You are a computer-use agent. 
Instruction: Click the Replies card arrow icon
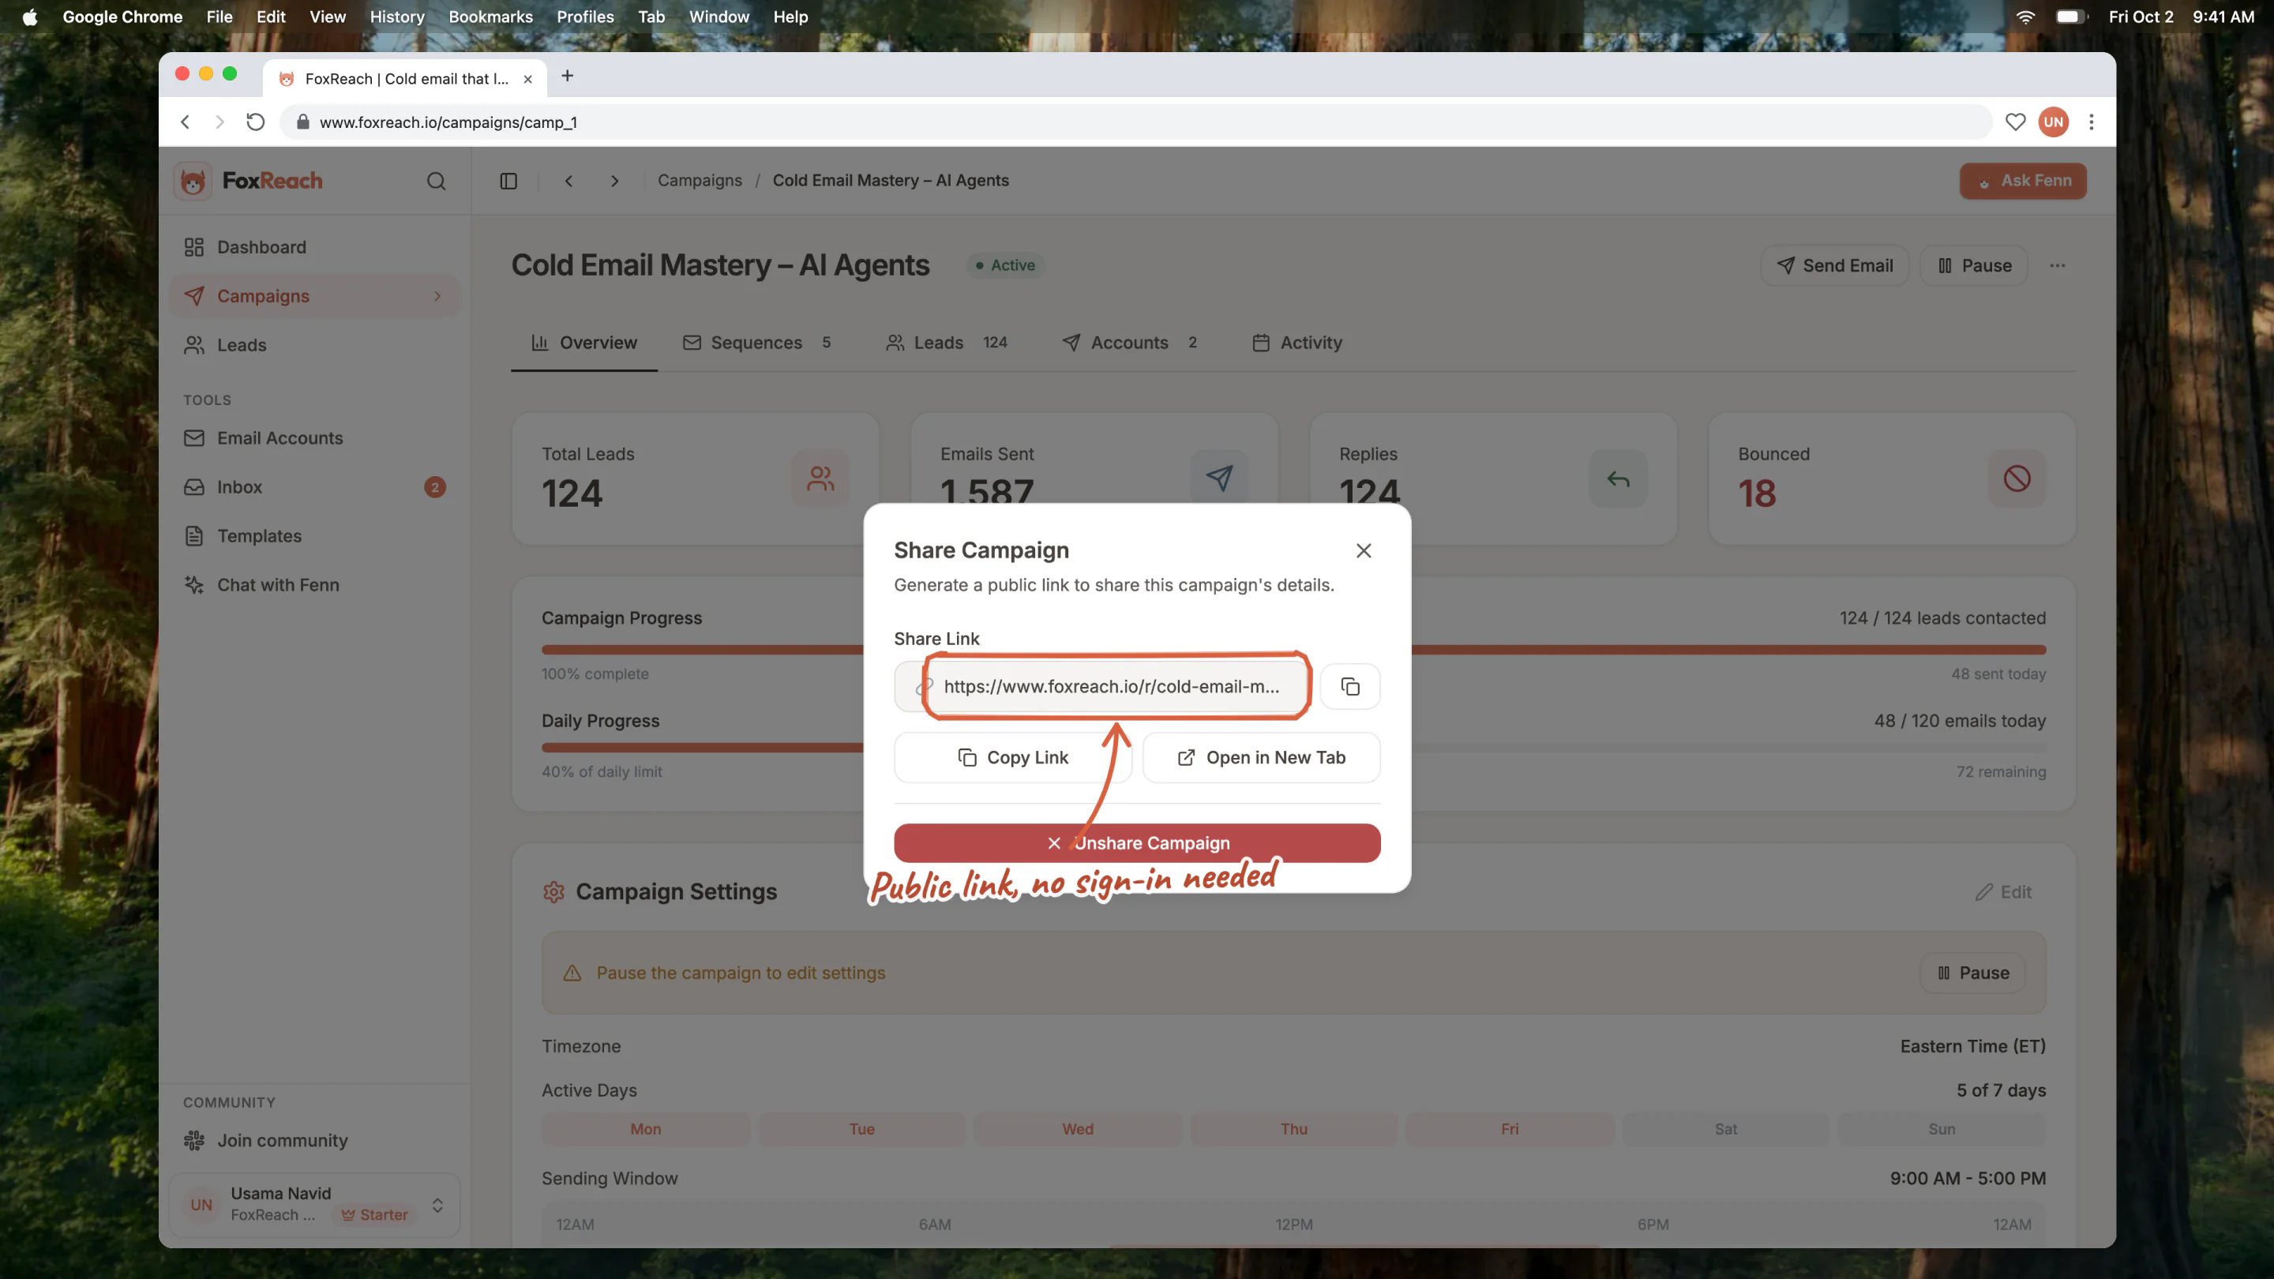1618,479
